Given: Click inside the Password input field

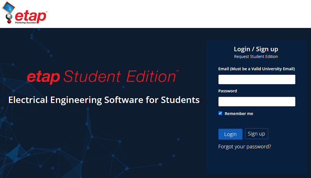Looking at the screenshot, I should (x=257, y=102).
